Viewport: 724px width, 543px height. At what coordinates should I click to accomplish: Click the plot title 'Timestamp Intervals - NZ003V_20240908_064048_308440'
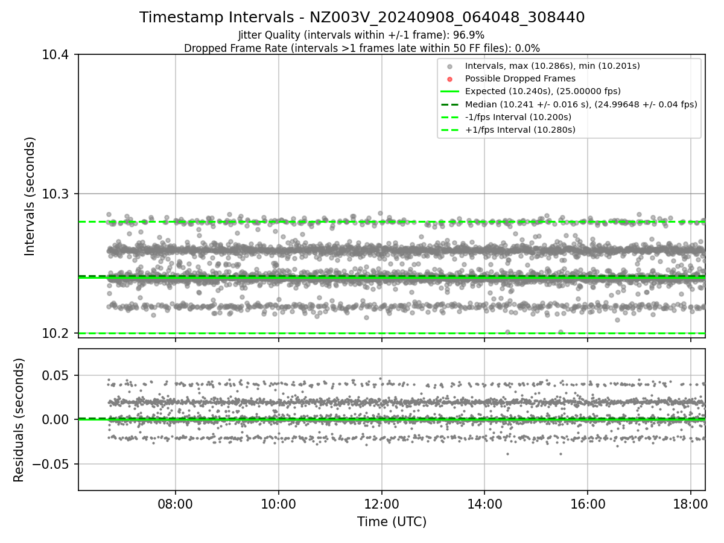point(362,17)
